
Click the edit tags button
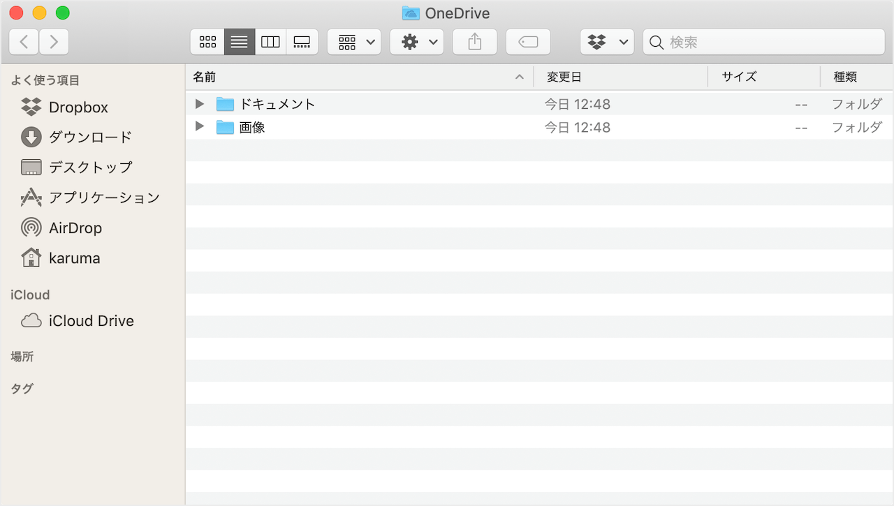coord(528,42)
